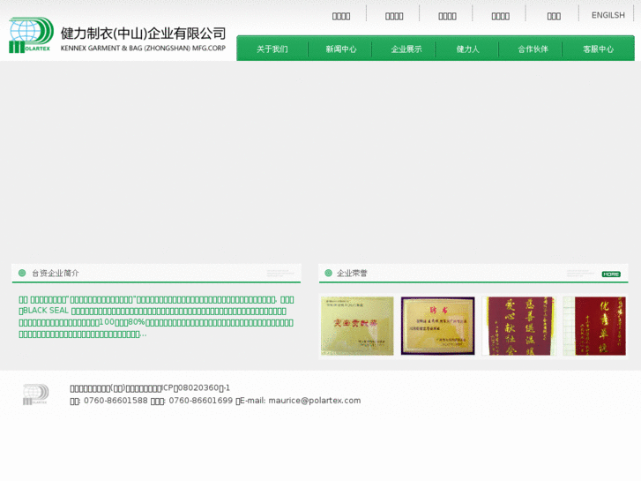Click the 企业荣誉 section heading
641x481 pixels.
(x=352, y=273)
